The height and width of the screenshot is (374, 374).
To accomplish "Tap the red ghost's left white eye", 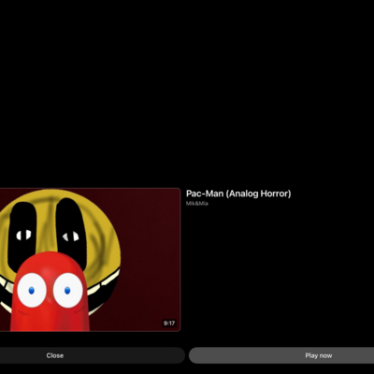I will [32, 290].
